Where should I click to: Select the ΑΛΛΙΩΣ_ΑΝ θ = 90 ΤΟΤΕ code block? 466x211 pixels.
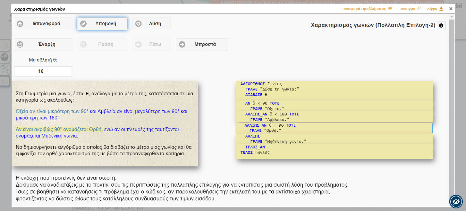(x=334, y=128)
